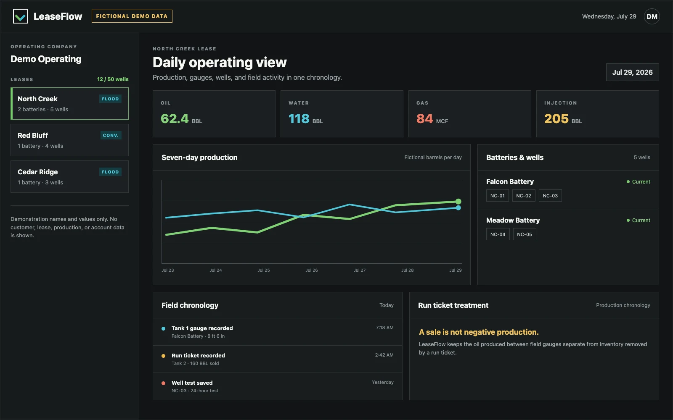Open the Tank 1 gauge recorded entry

278,332
